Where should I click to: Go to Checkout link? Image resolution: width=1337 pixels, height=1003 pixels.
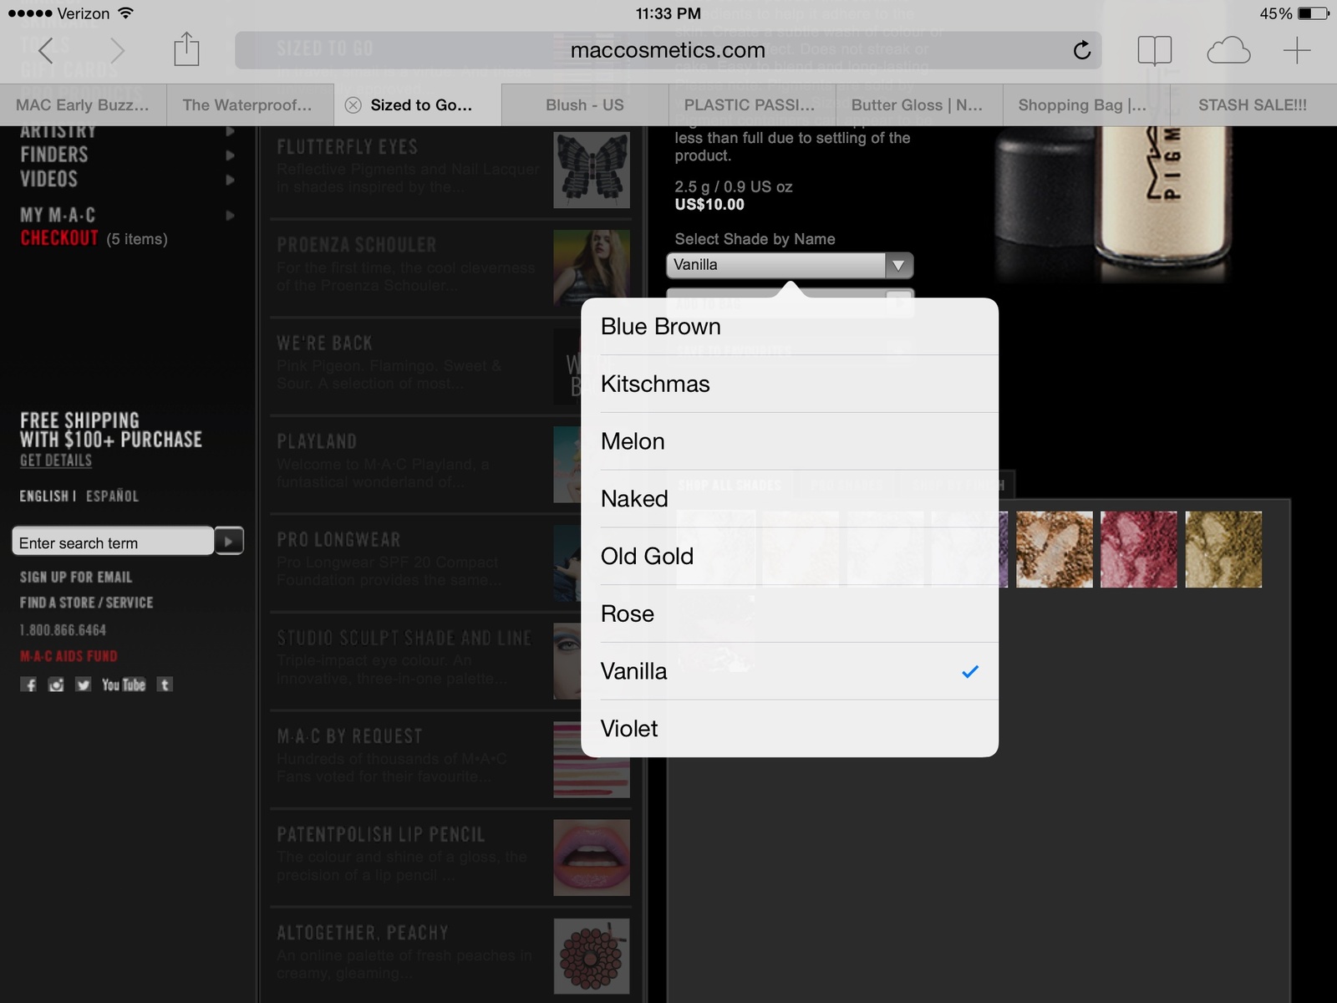pos(59,238)
